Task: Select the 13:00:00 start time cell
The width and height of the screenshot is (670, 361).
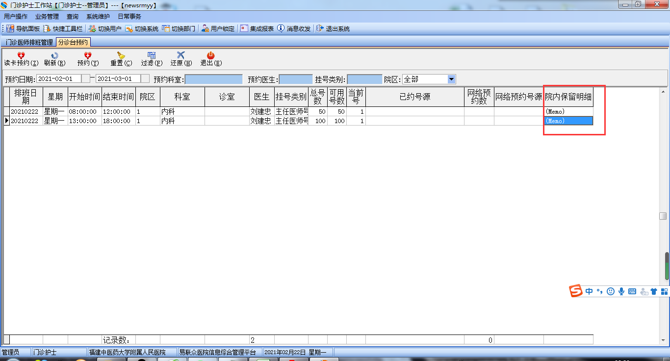Action: (85, 121)
